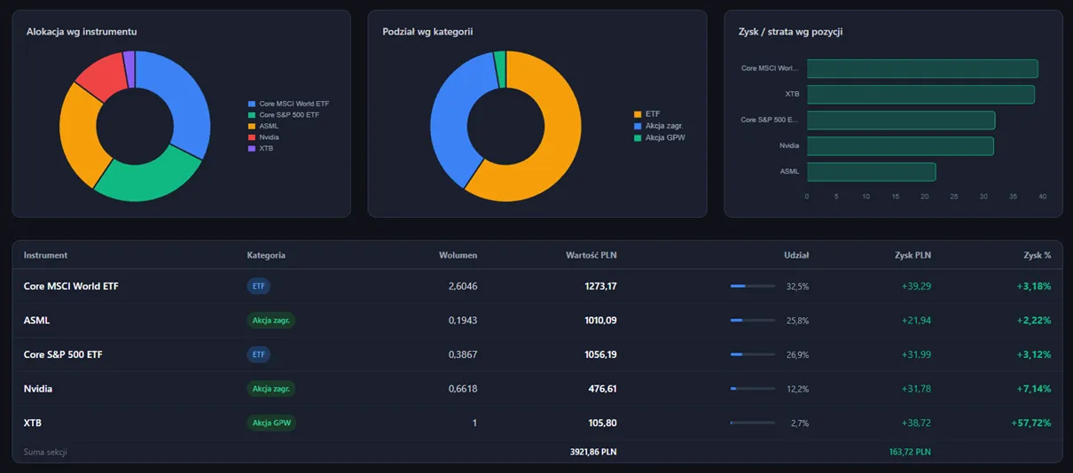
Task: Select the XTB profit bar in chart
Action: point(920,94)
